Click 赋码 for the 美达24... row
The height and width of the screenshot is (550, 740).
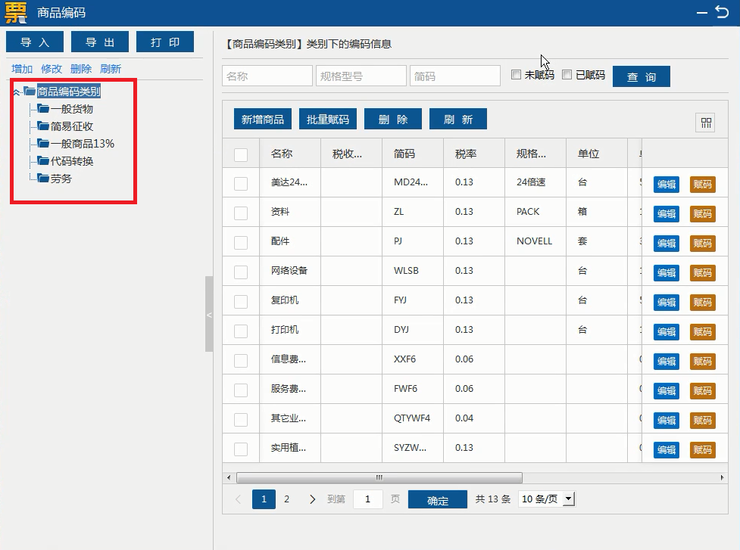[703, 185]
